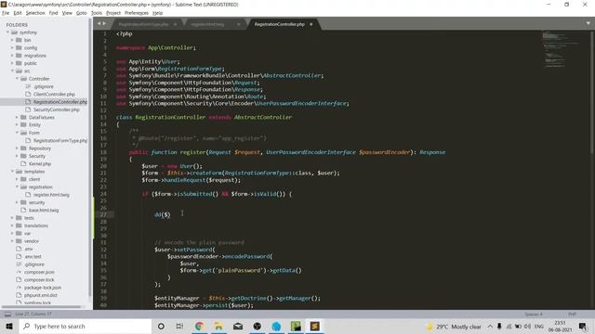Open Kernel.php in sidebar
Screen dimensions: 595x334
[40, 163]
